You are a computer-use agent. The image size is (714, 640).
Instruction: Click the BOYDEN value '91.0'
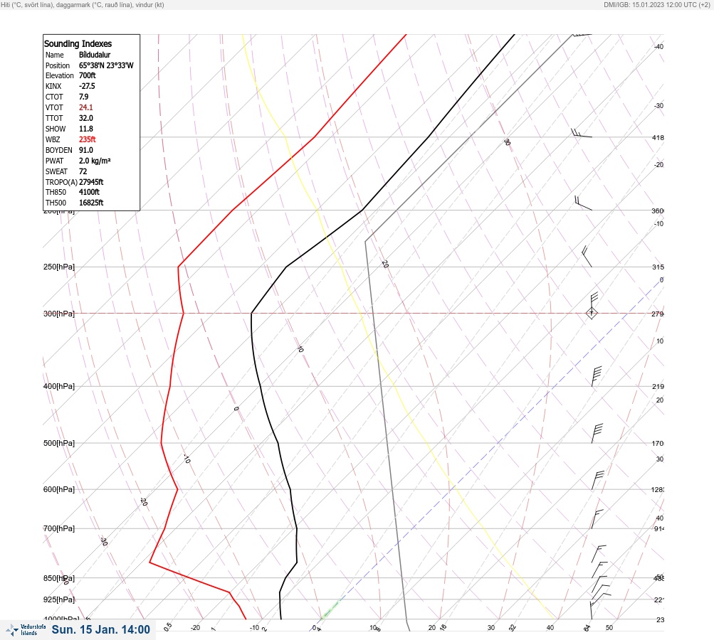click(86, 150)
